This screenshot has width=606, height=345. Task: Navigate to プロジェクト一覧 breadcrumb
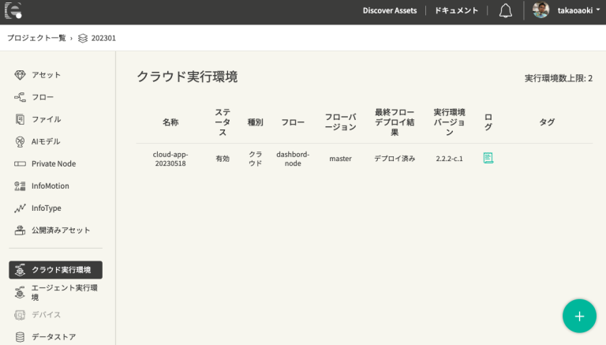(x=36, y=38)
